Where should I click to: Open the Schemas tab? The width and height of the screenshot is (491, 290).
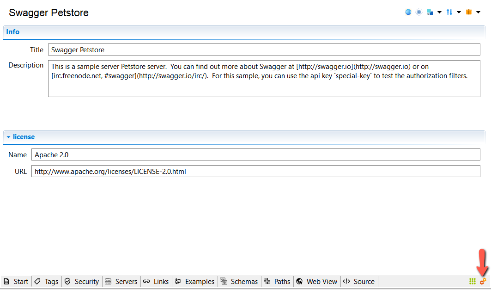[x=240, y=282]
